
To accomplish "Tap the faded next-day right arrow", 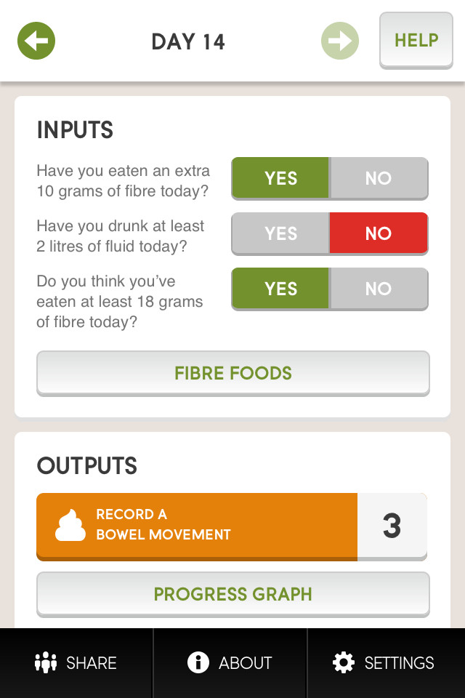I will [340, 41].
